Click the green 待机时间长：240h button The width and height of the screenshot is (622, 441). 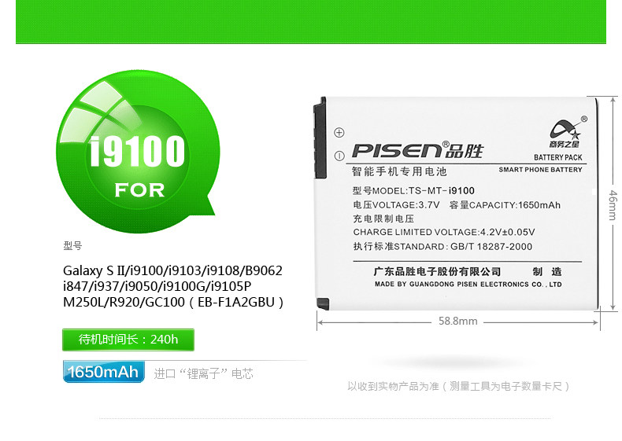tap(128, 340)
